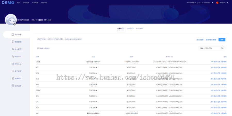This screenshot has height=116, width=232.
Task: Expand the language selector dropdown arrow
Action: coord(227,3)
